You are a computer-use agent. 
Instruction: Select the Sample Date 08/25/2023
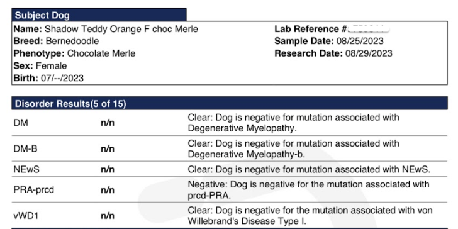tap(360, 41)
